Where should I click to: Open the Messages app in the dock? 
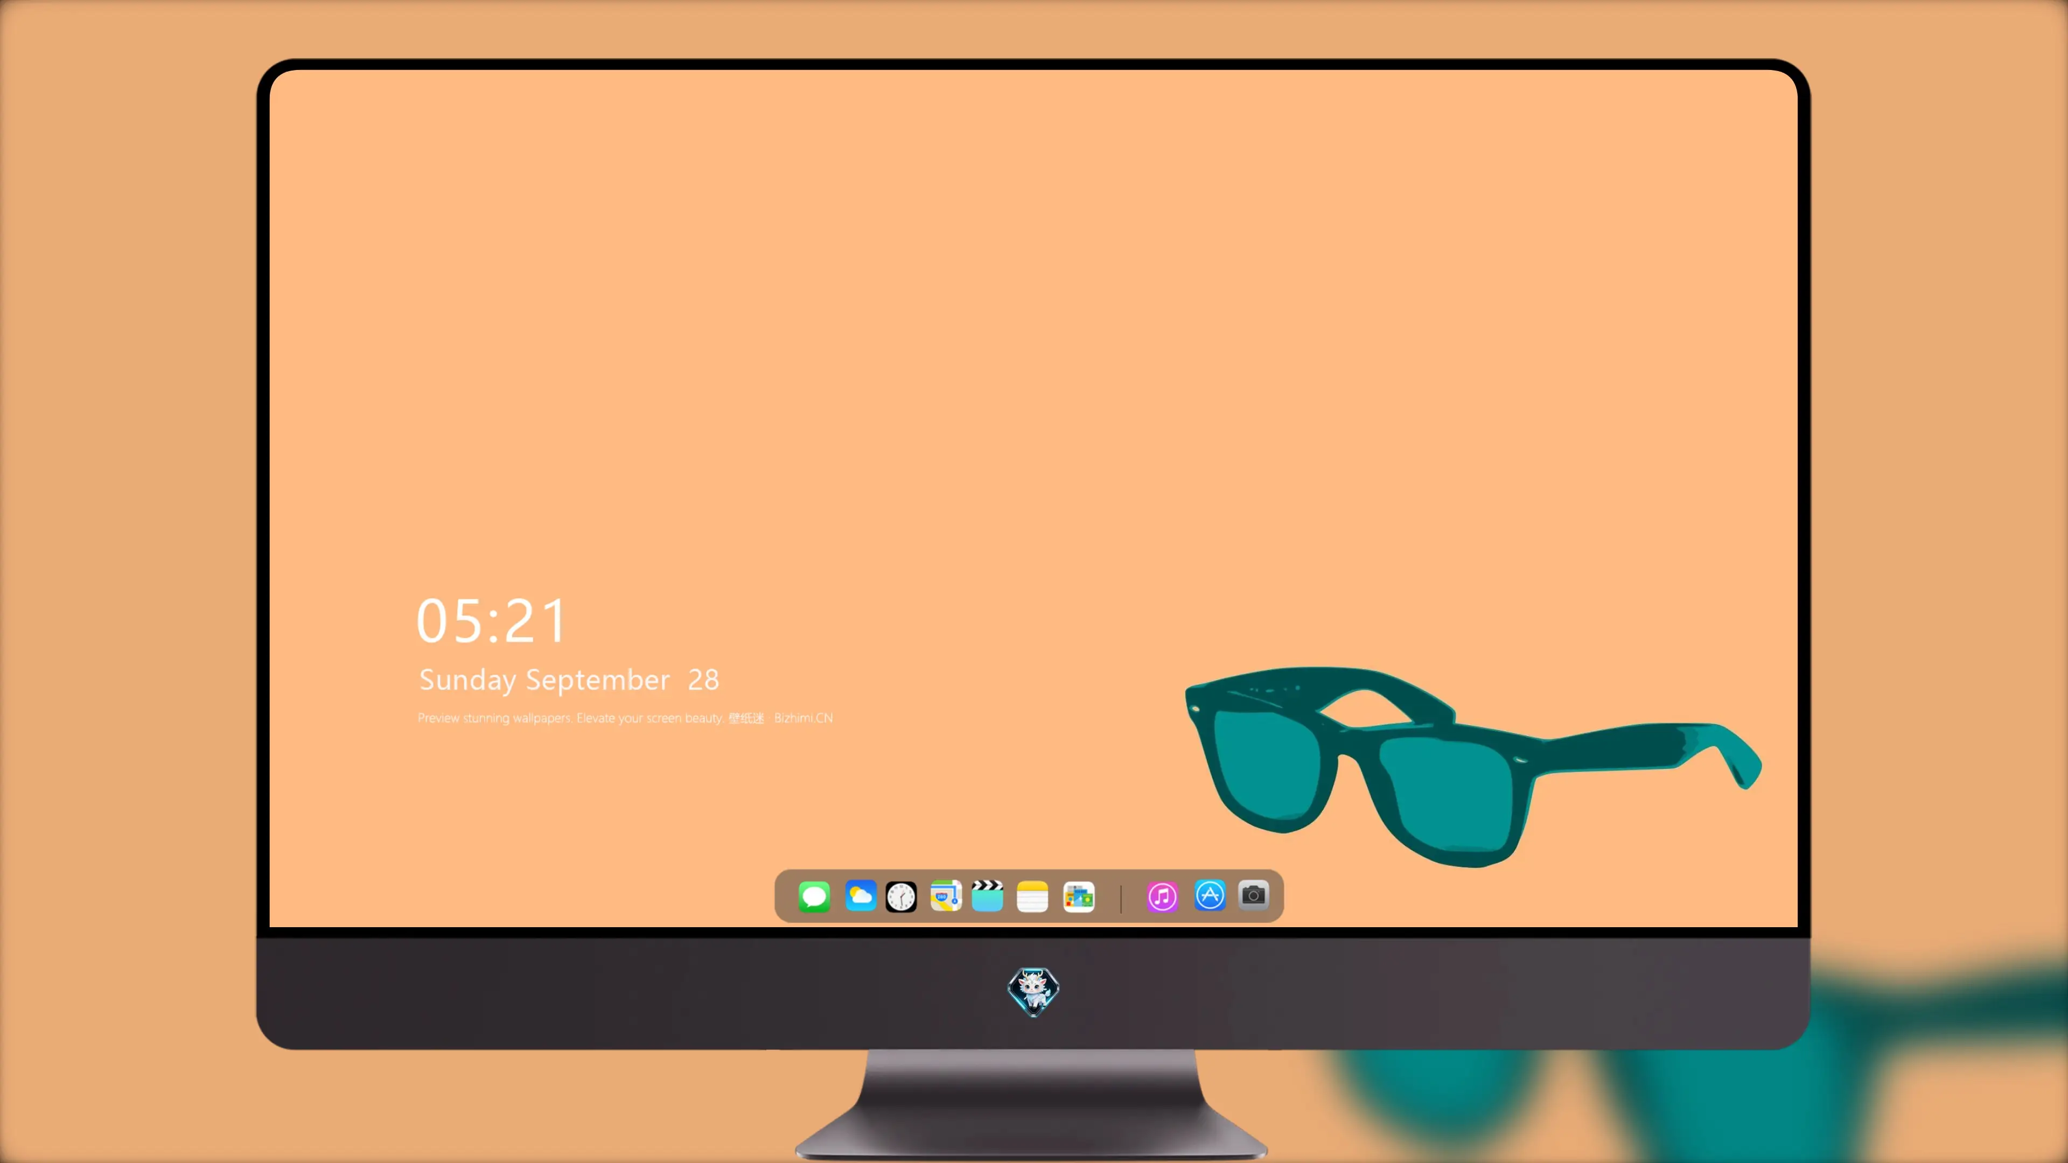pyautogui.click(x=814, y=896)
